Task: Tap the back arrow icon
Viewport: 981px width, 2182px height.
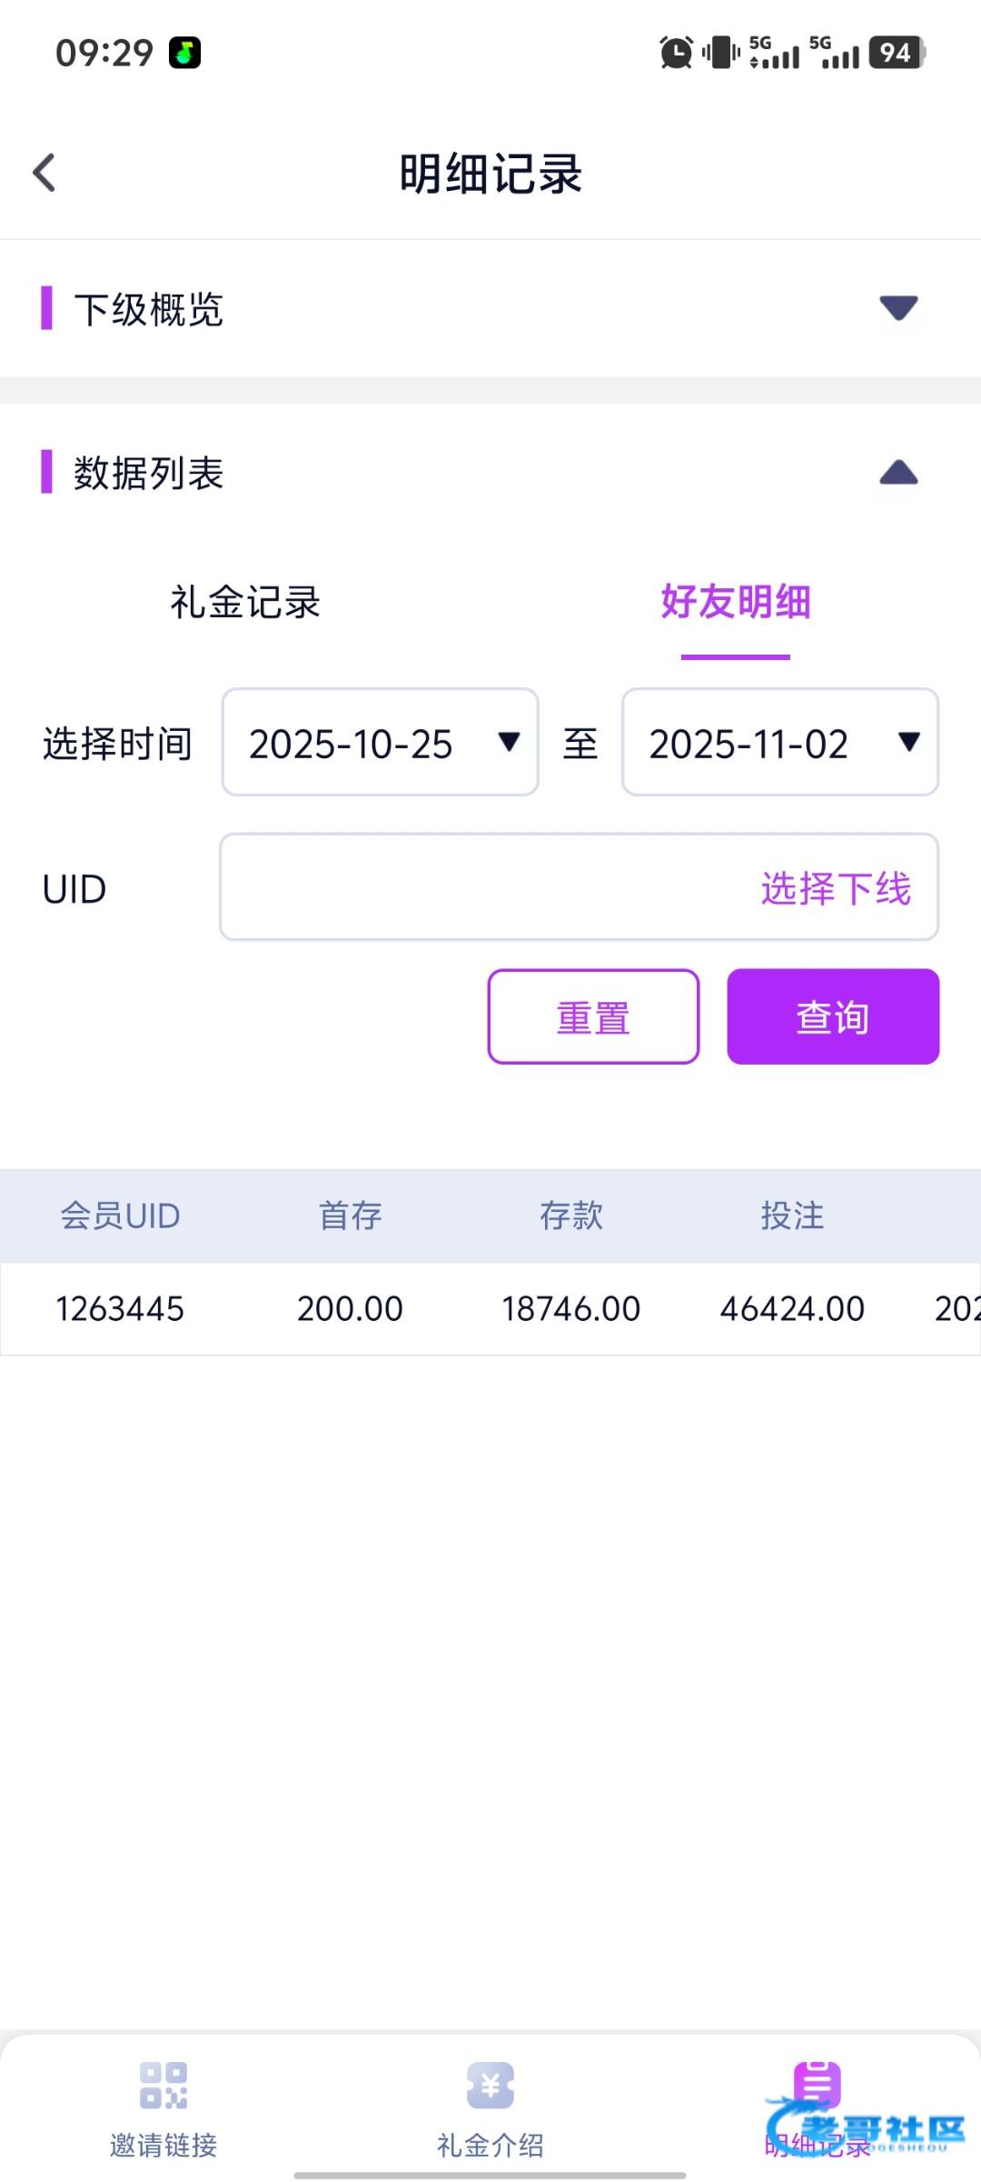Action: (x=44, y=173)
